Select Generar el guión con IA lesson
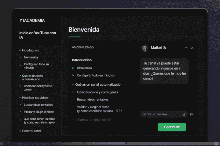220x146 pixels. tap(94, 120)
